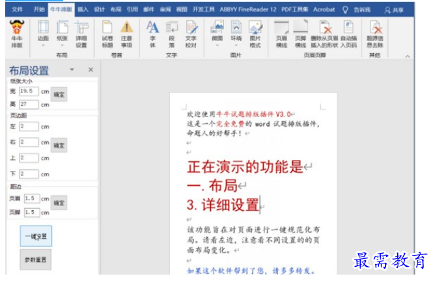Screen dimensions: 433x281
Task: Click the 一键设置 button
Action: 36,236
